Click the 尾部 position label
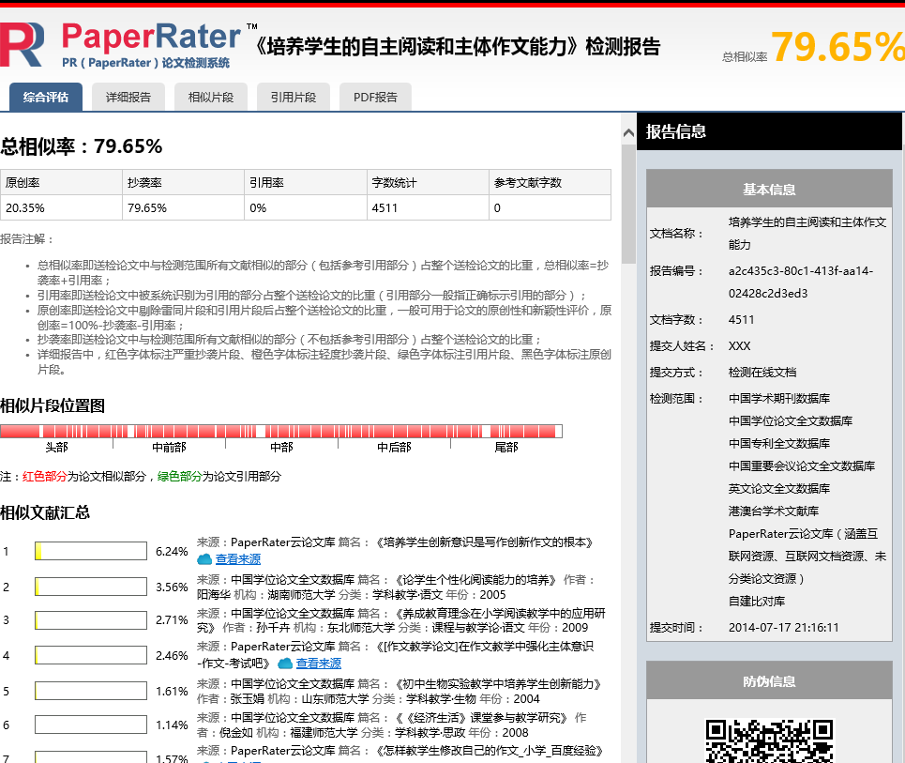The image size is (905, 763). [x=506, y=447]
